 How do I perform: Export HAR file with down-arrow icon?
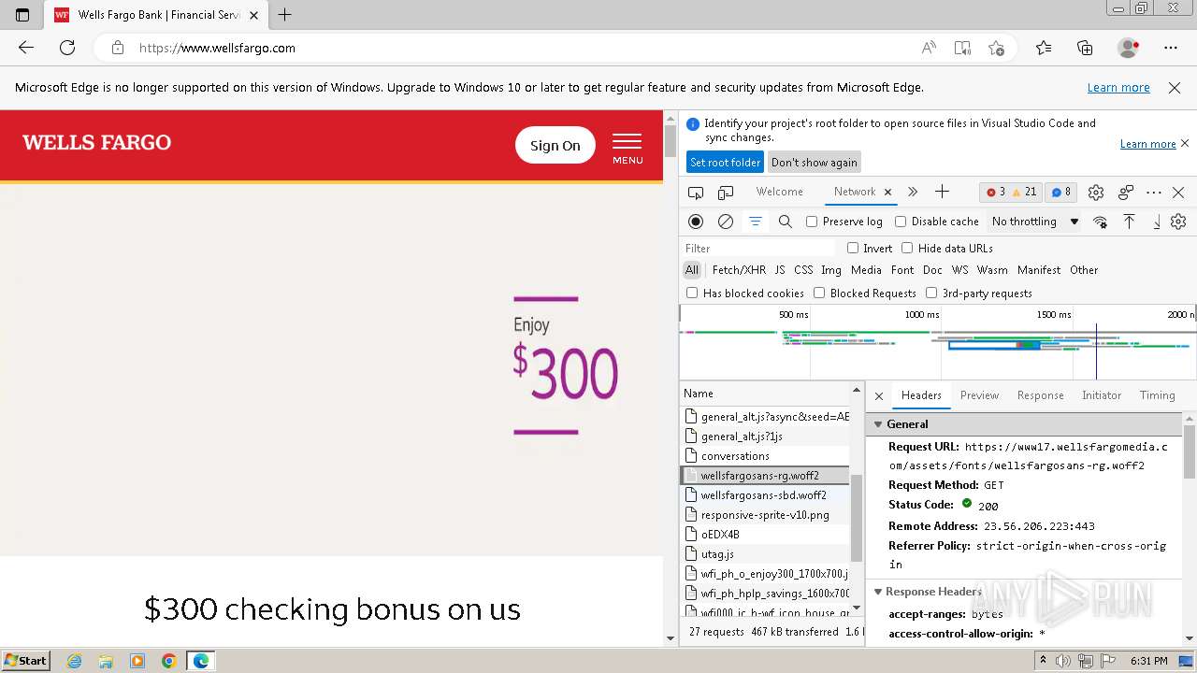[x=1157, y=222]
